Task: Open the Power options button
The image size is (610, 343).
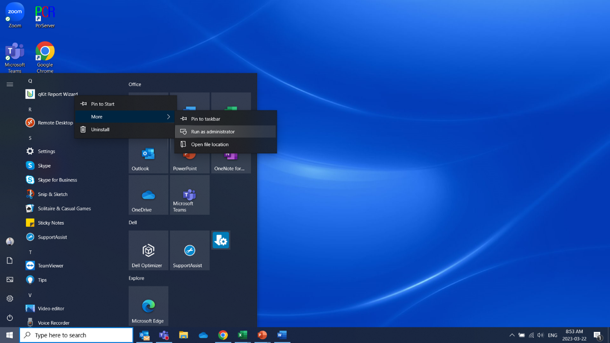Action: [x=10, y=318]
